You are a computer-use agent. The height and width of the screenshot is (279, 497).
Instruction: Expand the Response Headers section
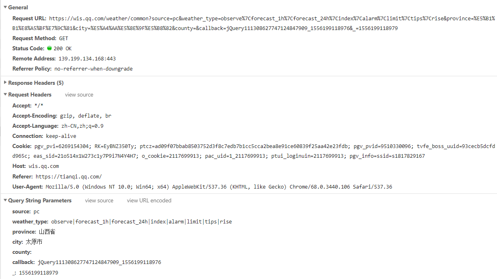coord(5,83)
